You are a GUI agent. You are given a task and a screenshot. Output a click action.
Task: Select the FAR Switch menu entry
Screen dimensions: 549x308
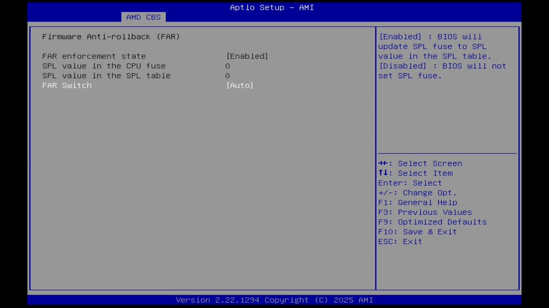point(66,86)
